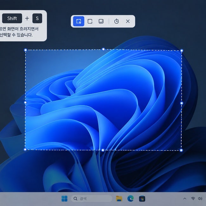Expand the hidden tray icons chevron
Screen dimensions: 206x206
185,198
